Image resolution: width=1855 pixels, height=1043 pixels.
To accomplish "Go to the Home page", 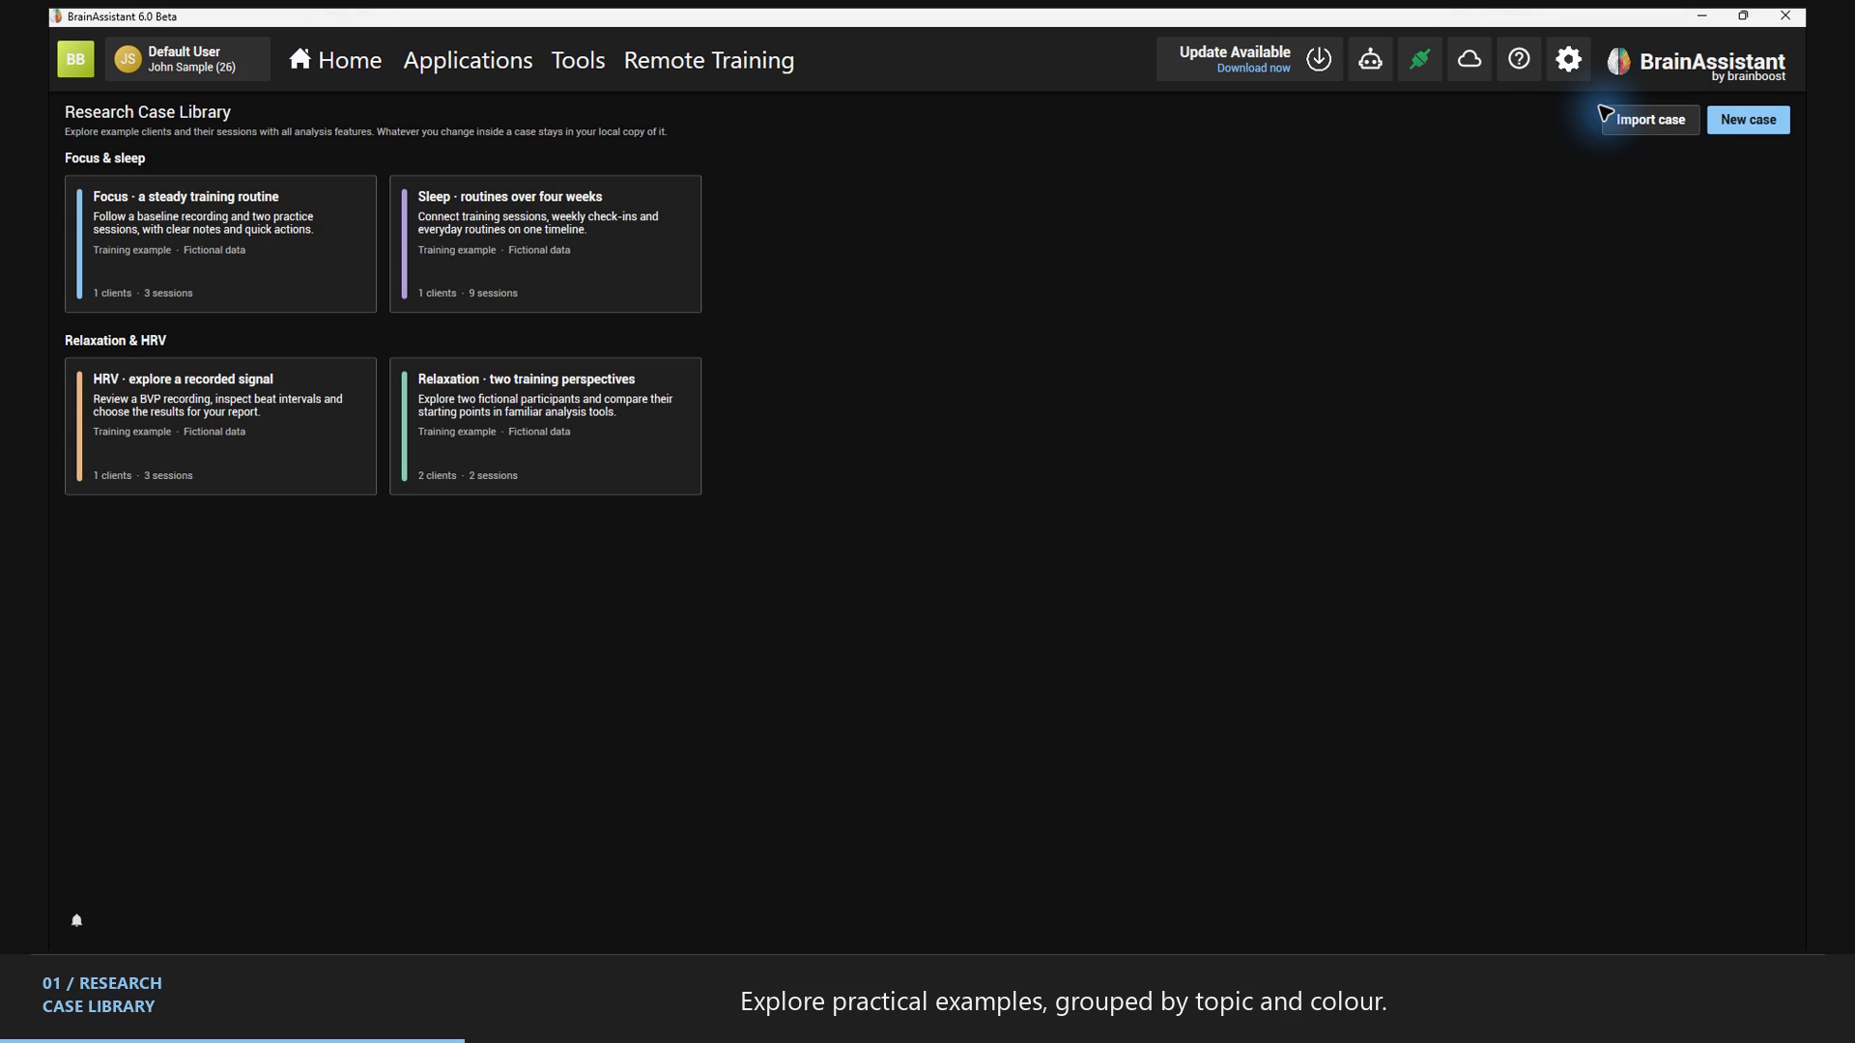I will pos(335,60).
